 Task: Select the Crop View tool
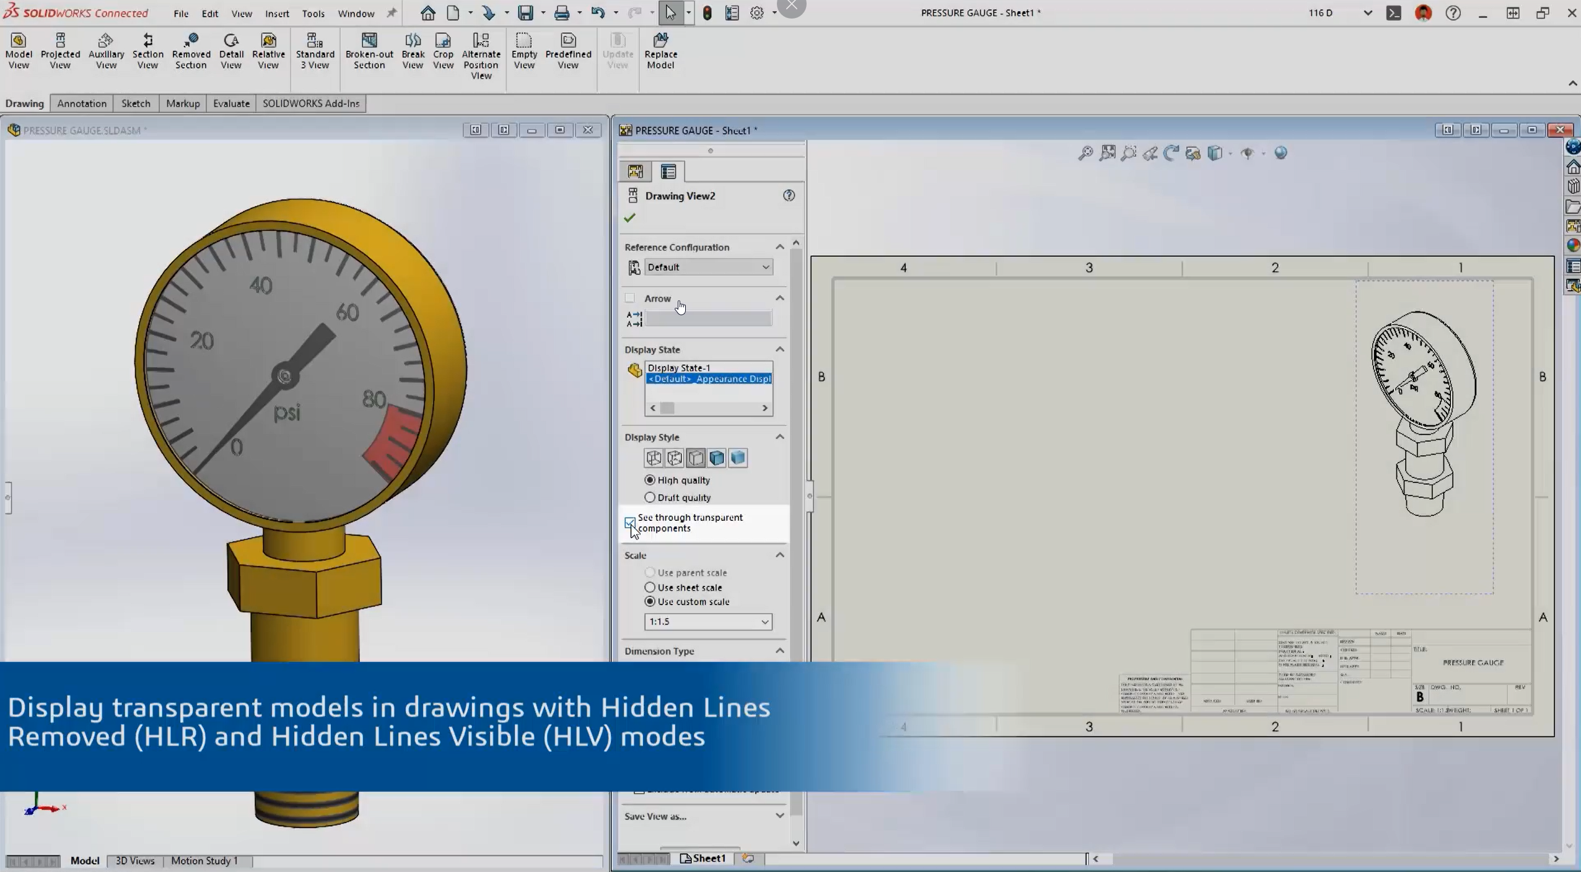pos(443,51)
